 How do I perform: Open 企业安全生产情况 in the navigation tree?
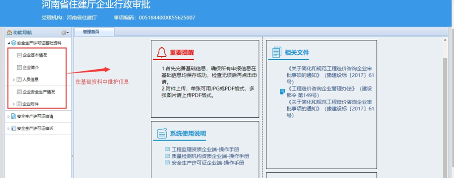(39, 92)
